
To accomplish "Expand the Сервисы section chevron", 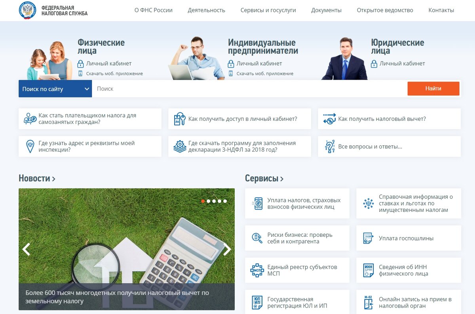I will point(282,179).
